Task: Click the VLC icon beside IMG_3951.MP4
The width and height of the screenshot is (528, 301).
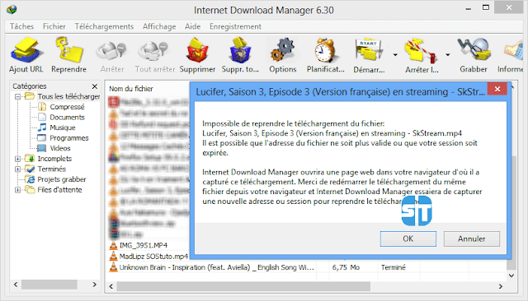Action: [114, 245]
